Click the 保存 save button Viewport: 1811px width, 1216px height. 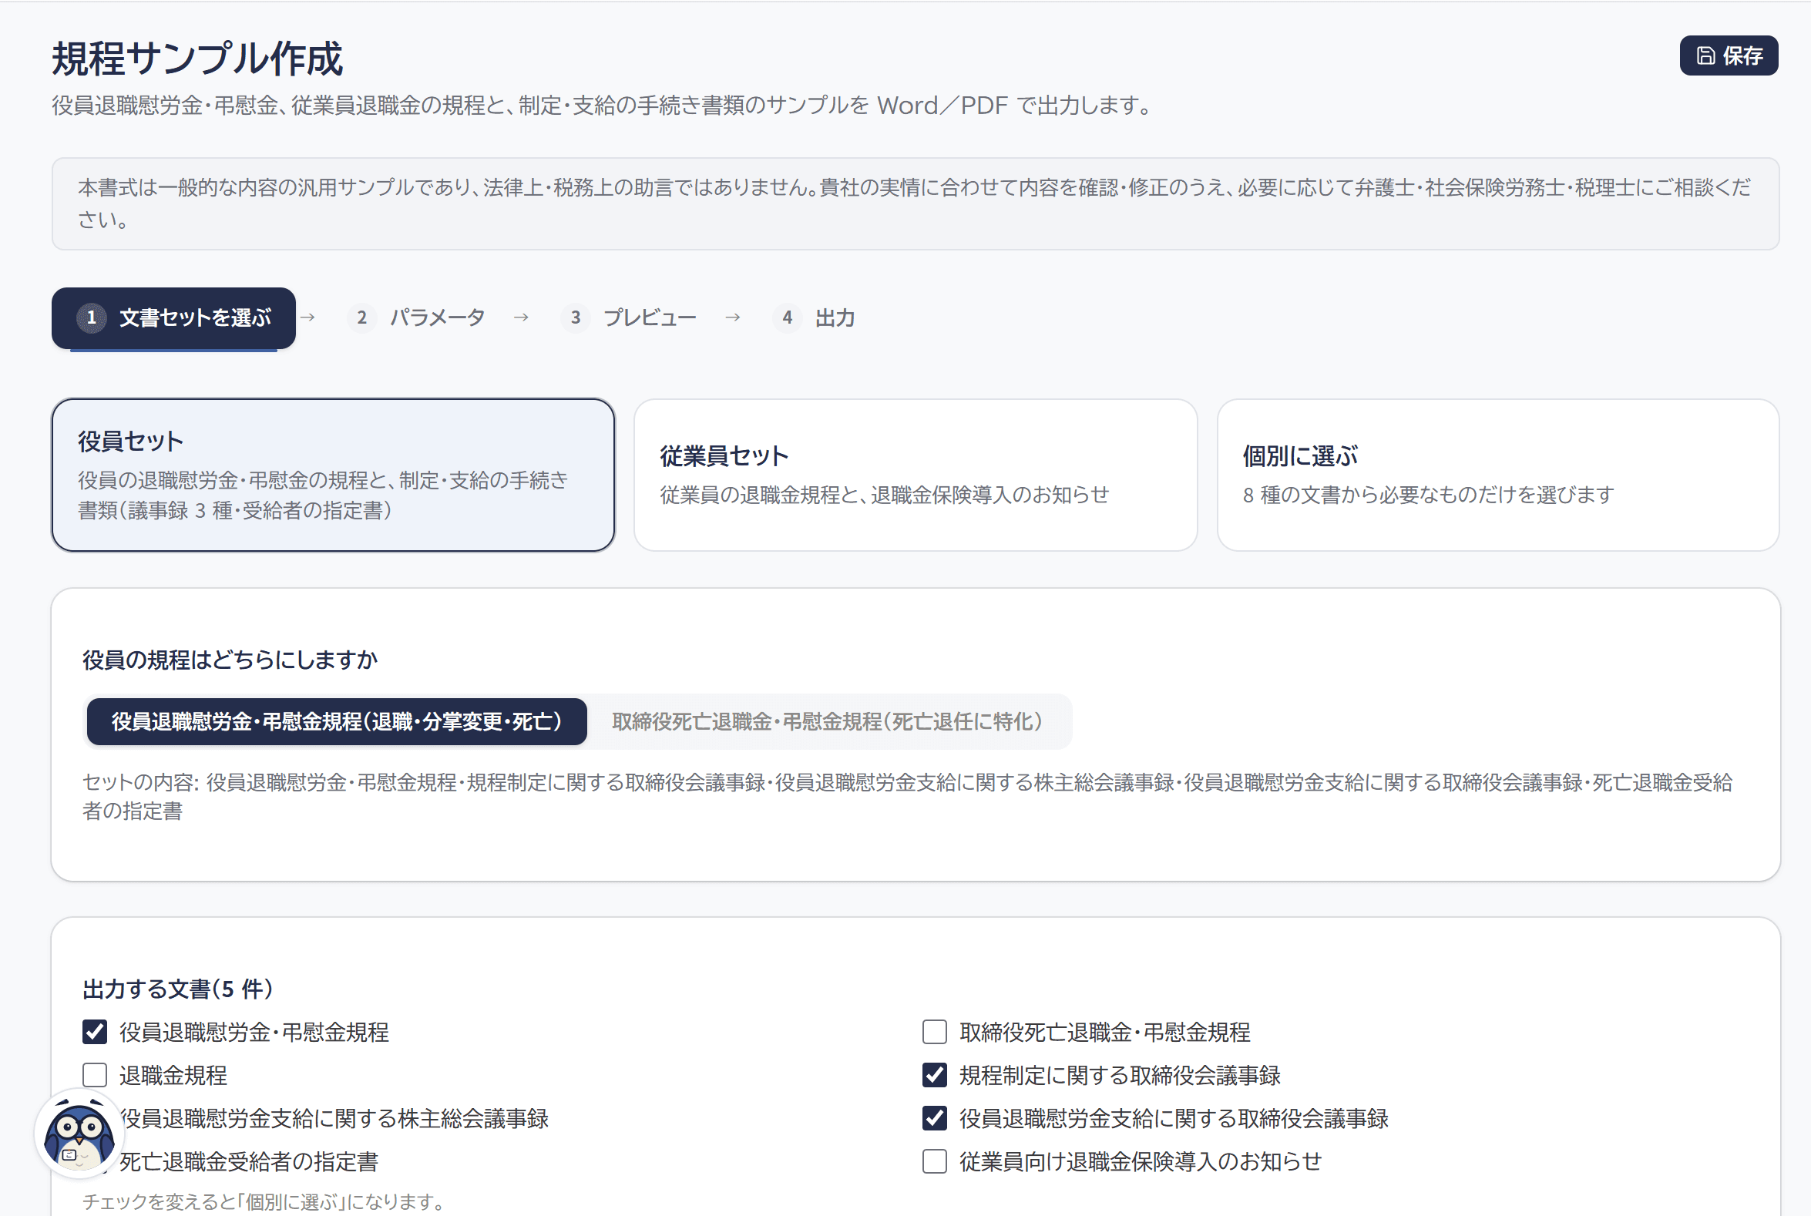[x=1728, y=55]
